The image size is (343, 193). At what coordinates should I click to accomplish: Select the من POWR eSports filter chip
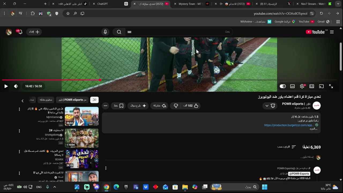(72, 100)
